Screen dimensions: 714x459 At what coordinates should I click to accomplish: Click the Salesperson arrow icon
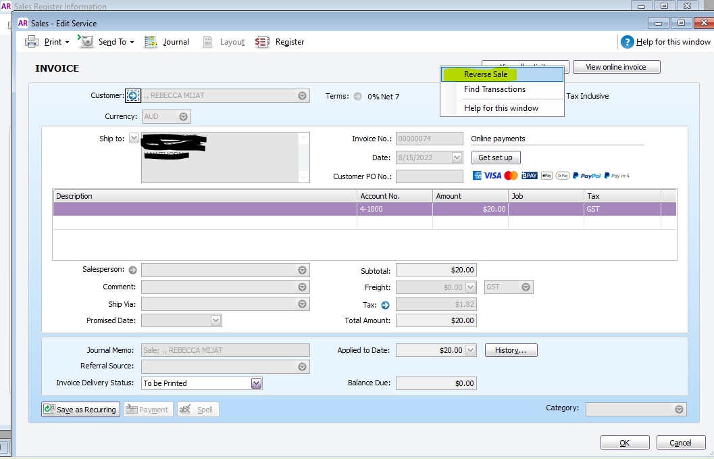click(x=132, y=270)
